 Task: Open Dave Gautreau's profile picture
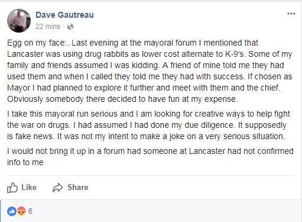pyautogui.click(x=19, y=21)
